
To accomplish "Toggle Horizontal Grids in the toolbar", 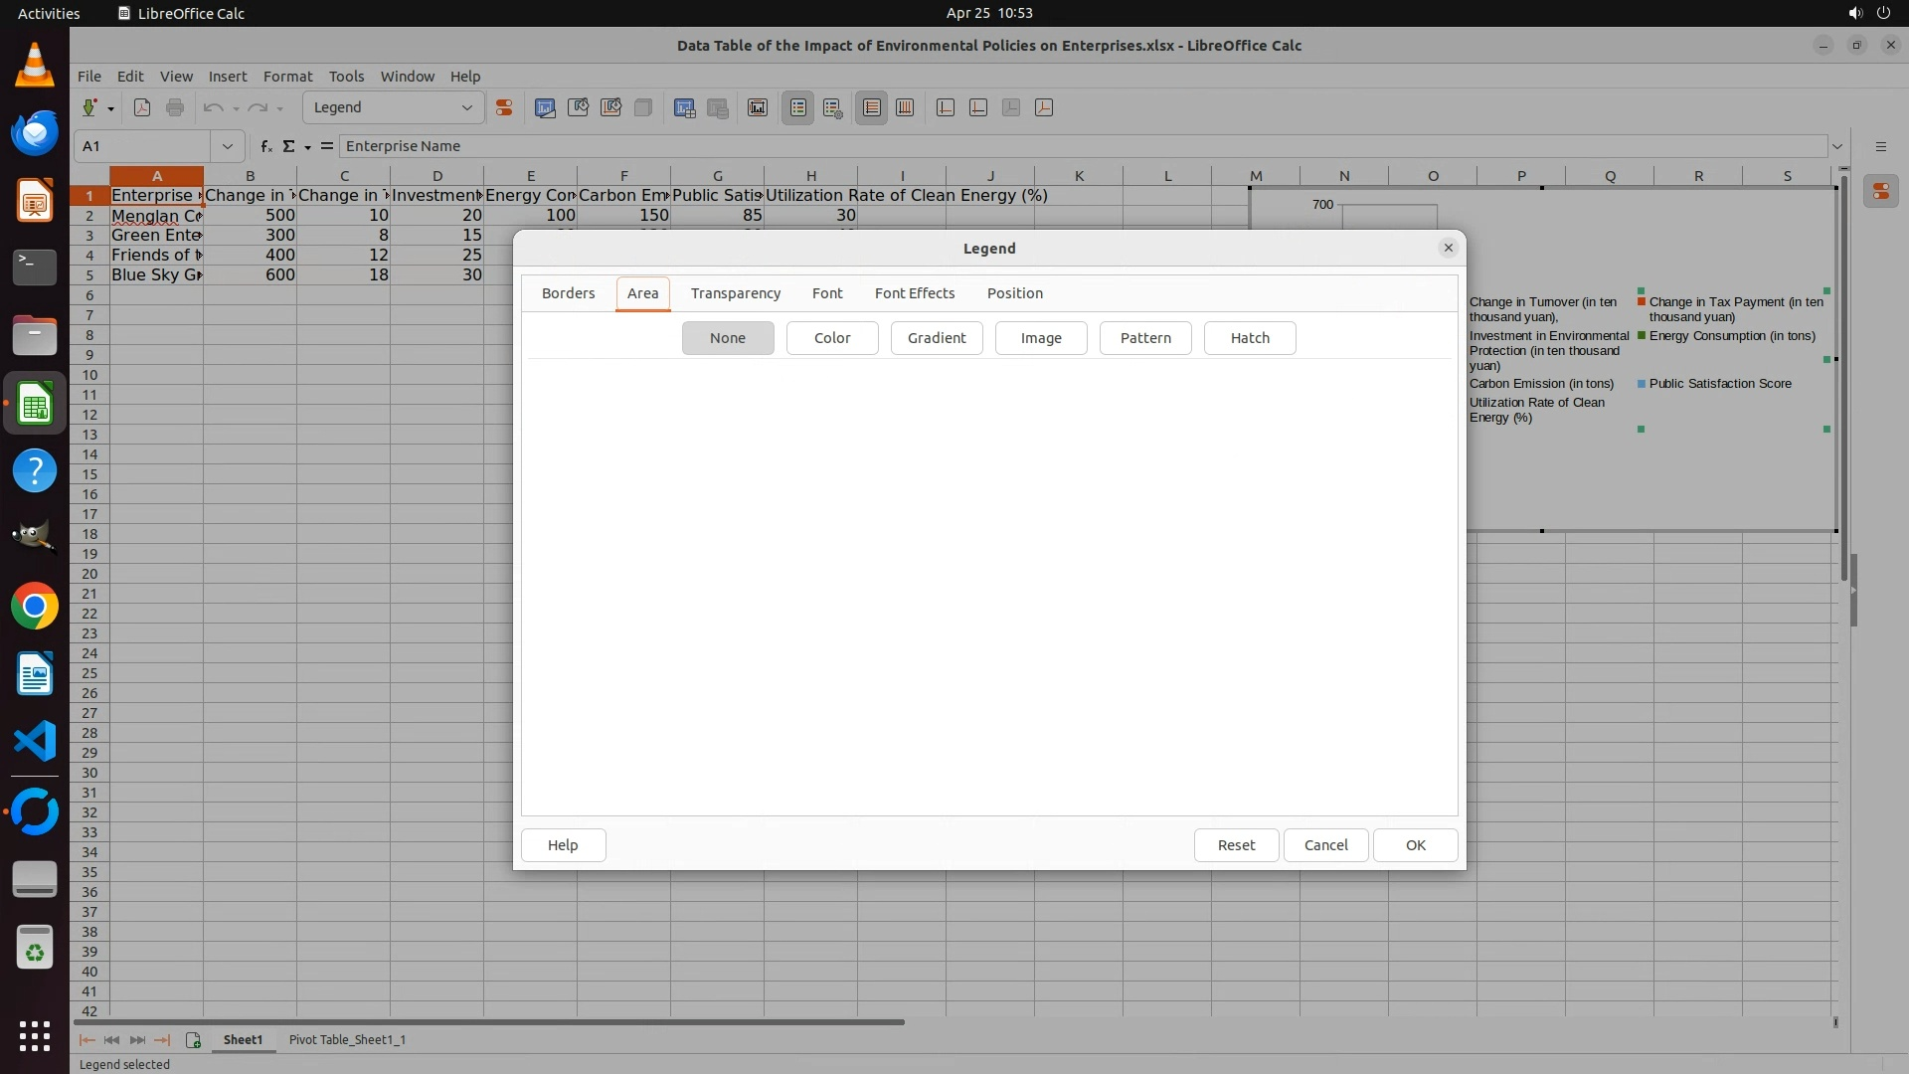I will [x=872, y=107].
